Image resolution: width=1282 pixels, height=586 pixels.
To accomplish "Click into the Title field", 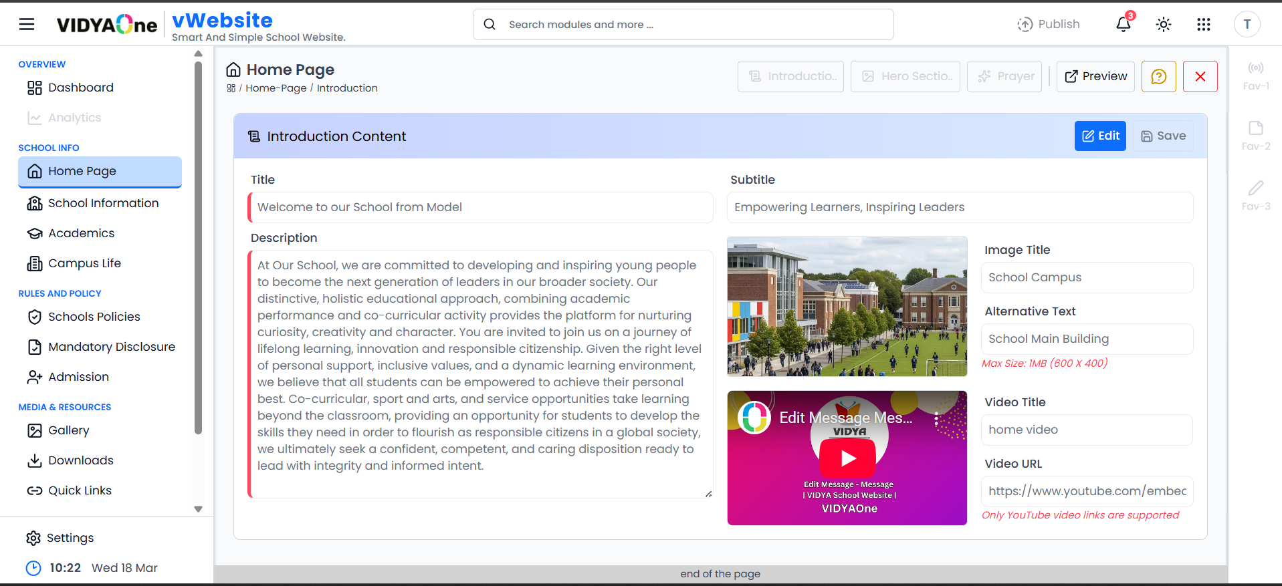I will tap(480, 207).
